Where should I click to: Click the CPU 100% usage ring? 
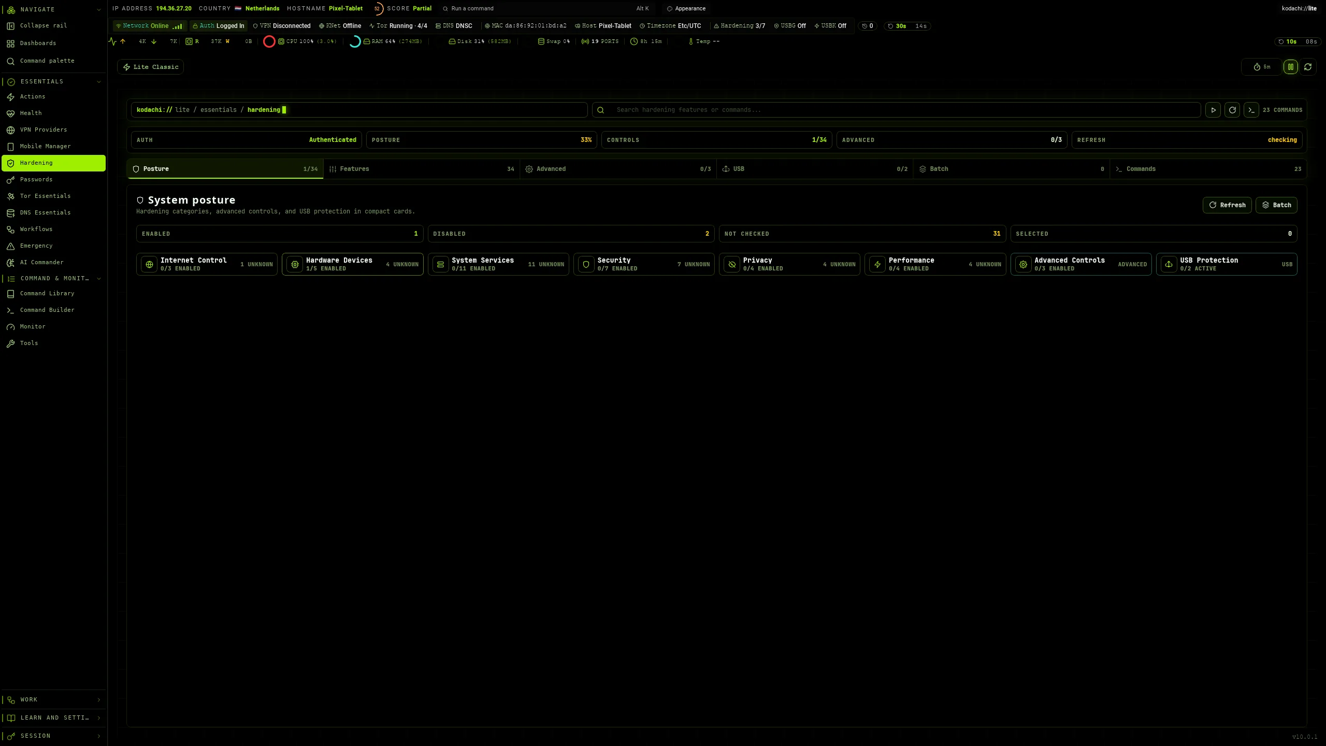pos(269,41)
